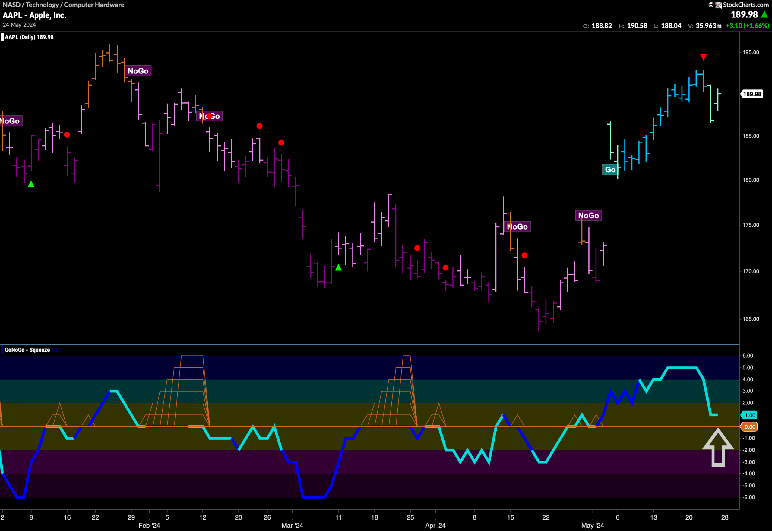Select the red down-triangle marker above May highs
This screenshot has height=531, width=772.
703,57
